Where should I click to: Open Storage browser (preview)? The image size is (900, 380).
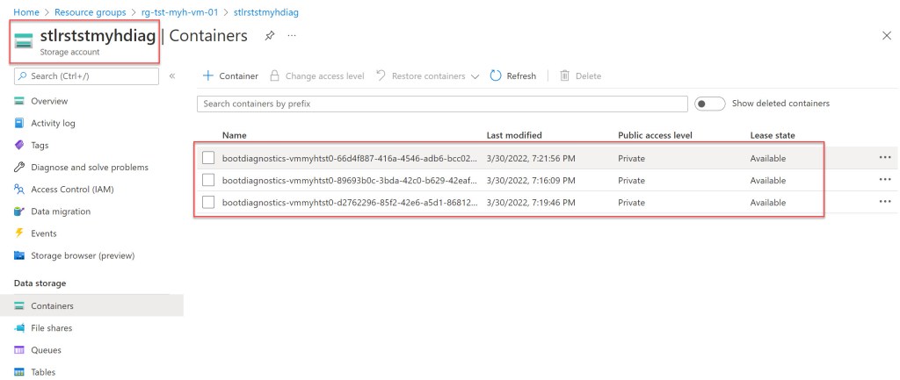click(82, 255)
